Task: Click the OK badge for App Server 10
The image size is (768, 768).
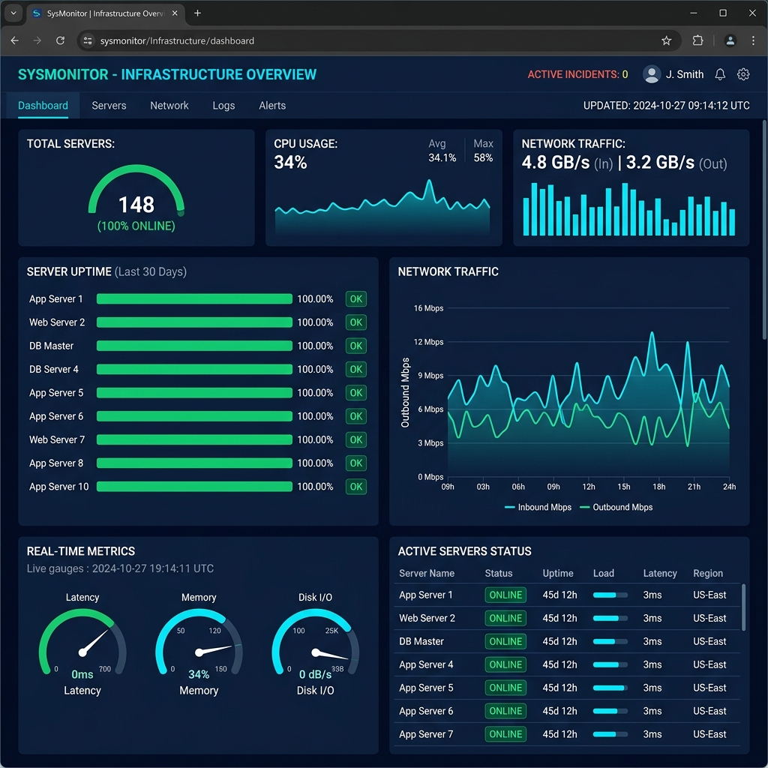Action: pyautogui.click(x=356, y=486)
